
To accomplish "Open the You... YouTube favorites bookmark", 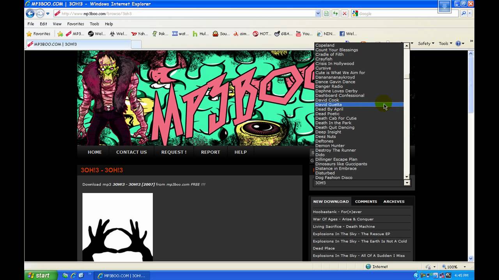I will point(304,34).
